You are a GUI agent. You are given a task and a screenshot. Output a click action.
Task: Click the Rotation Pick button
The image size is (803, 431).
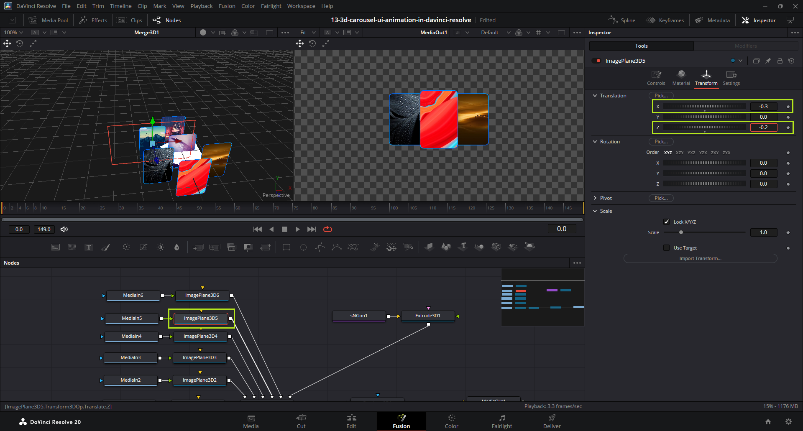[x=661, y=142]
